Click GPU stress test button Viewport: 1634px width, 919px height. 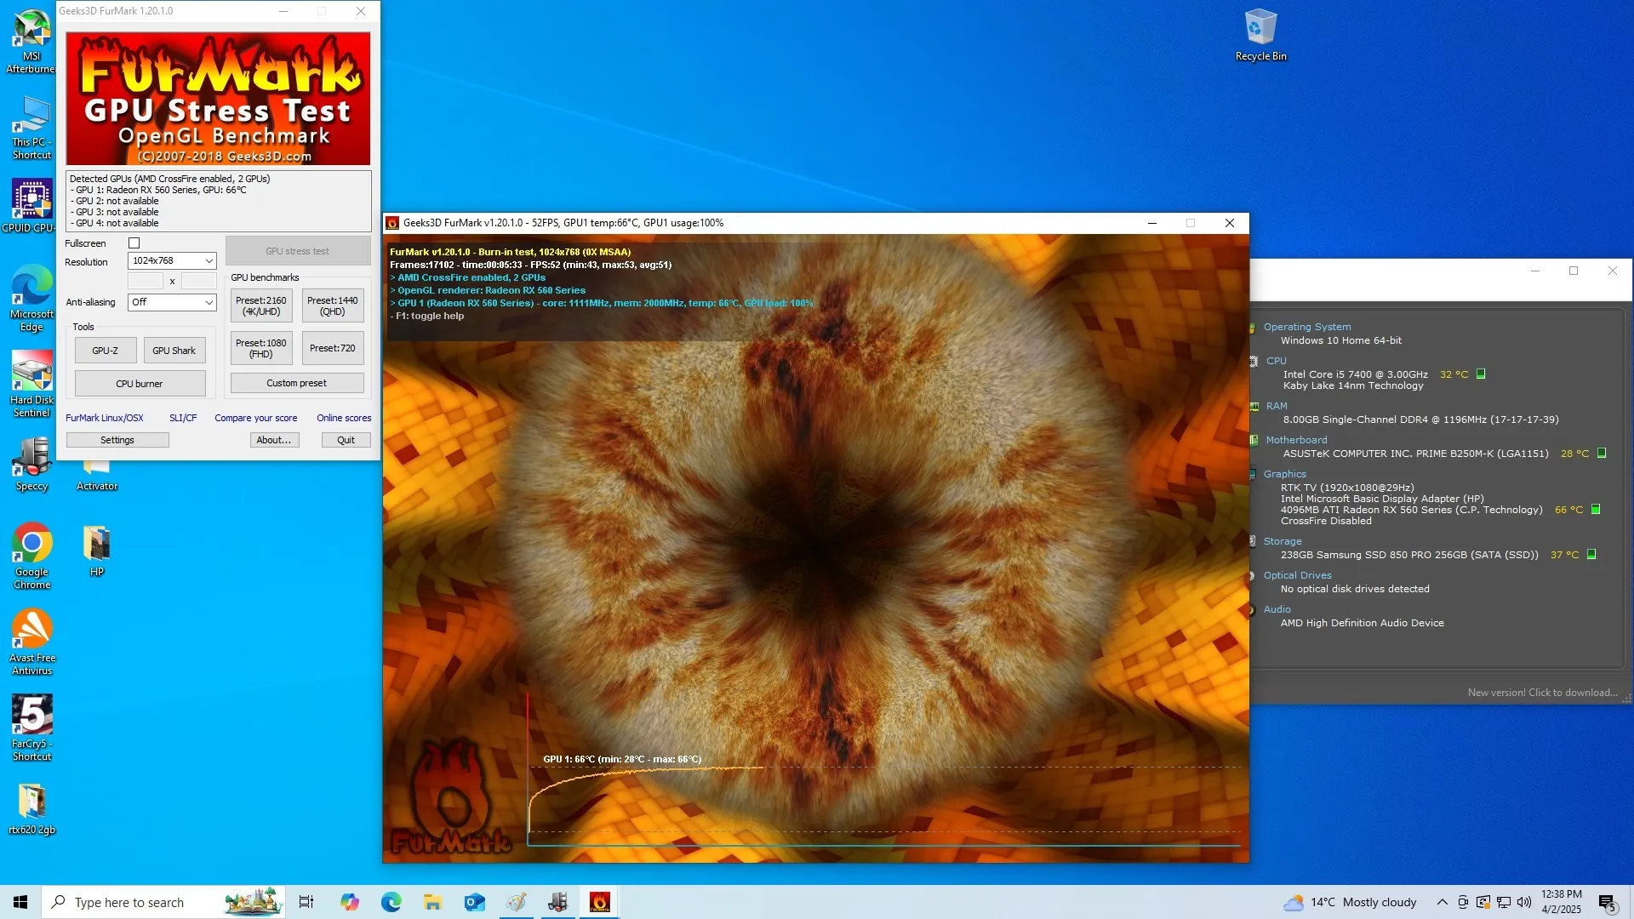pos(297,251)
